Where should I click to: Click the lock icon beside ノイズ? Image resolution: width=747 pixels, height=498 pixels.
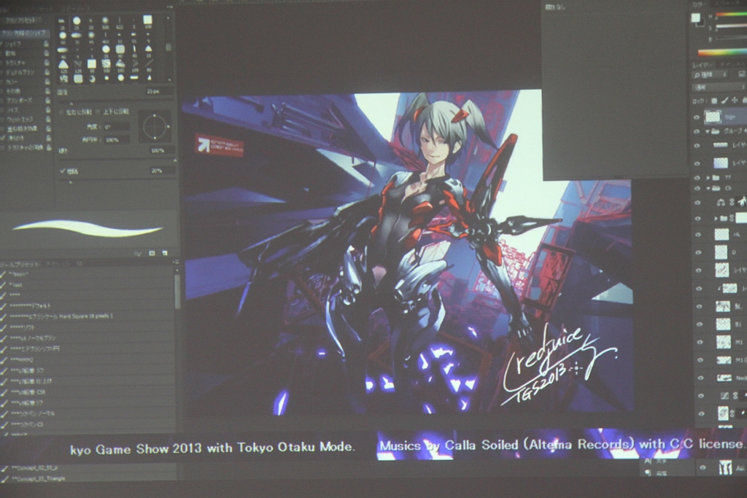47,110
